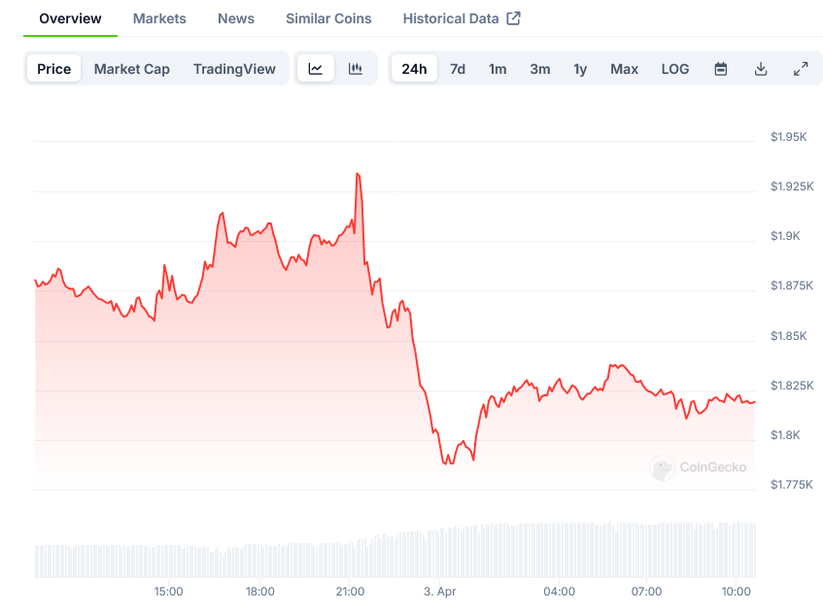This screenshot has width=823, height=612.
Task: Open Similar Coins tab
Action: coord(328,18)
